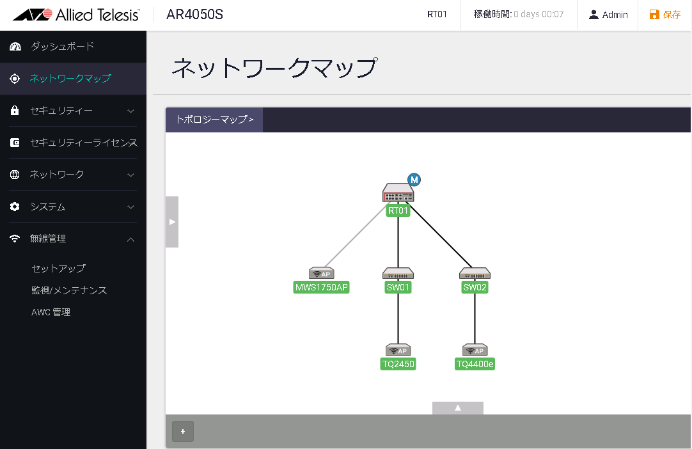Click the MWS1750AP green label

[x=321, y=287]
